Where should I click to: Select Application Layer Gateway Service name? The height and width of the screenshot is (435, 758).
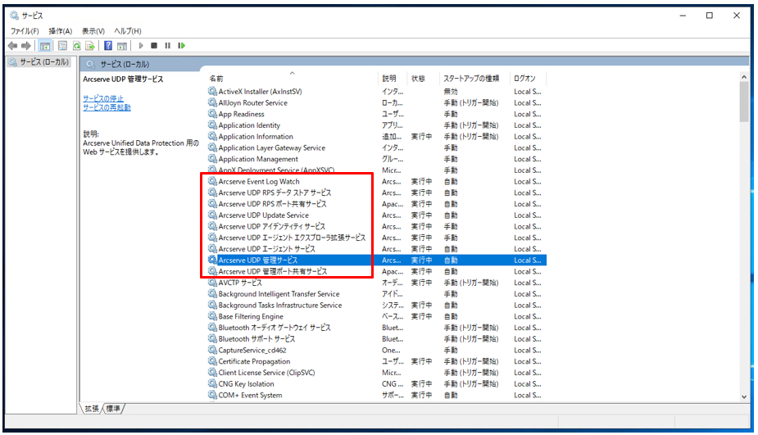272,147
